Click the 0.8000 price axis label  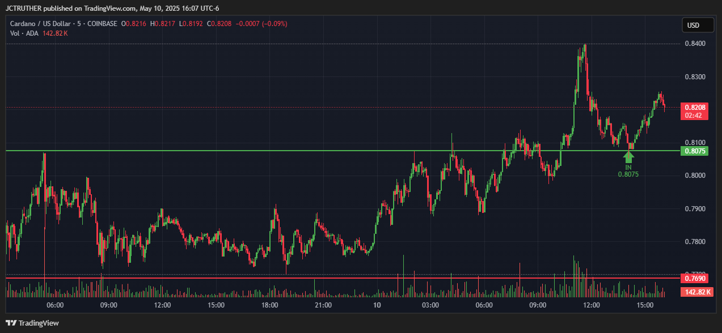(x=695, y=176)
